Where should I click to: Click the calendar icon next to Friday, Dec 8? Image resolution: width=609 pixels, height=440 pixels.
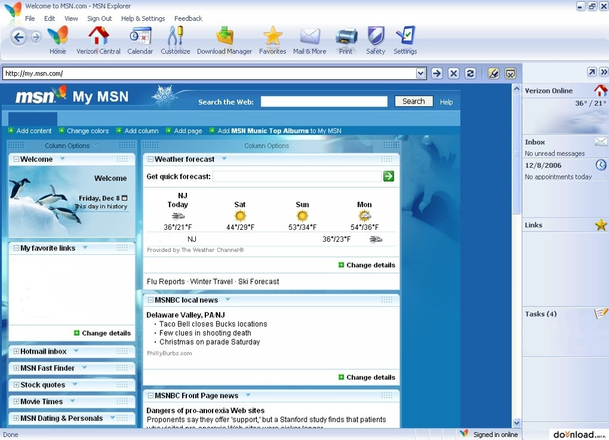[124, 198]
